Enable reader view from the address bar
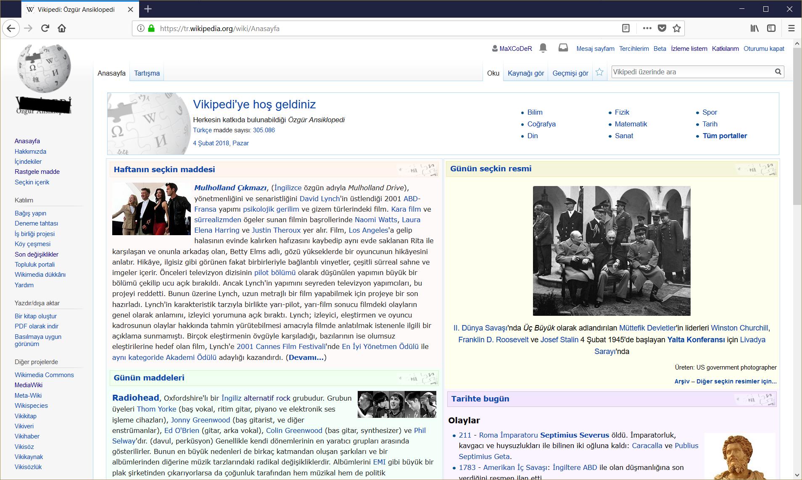This screenshot has width=802, height=480. pos(626,28)
